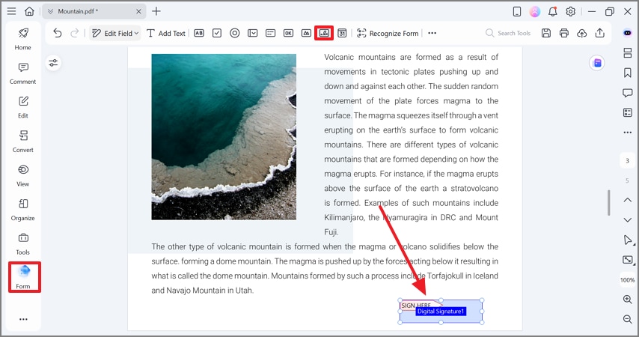
Task: Open the Edit section
Action: tap(22, 107)
